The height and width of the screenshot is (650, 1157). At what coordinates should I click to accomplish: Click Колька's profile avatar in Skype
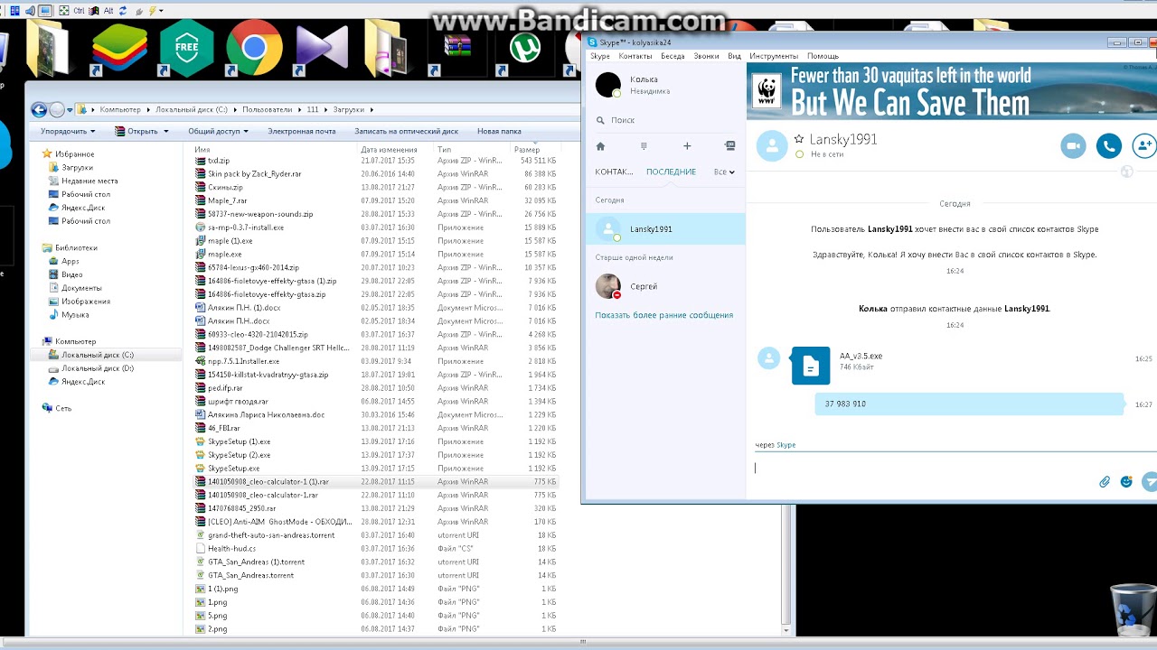click(608, 85)
